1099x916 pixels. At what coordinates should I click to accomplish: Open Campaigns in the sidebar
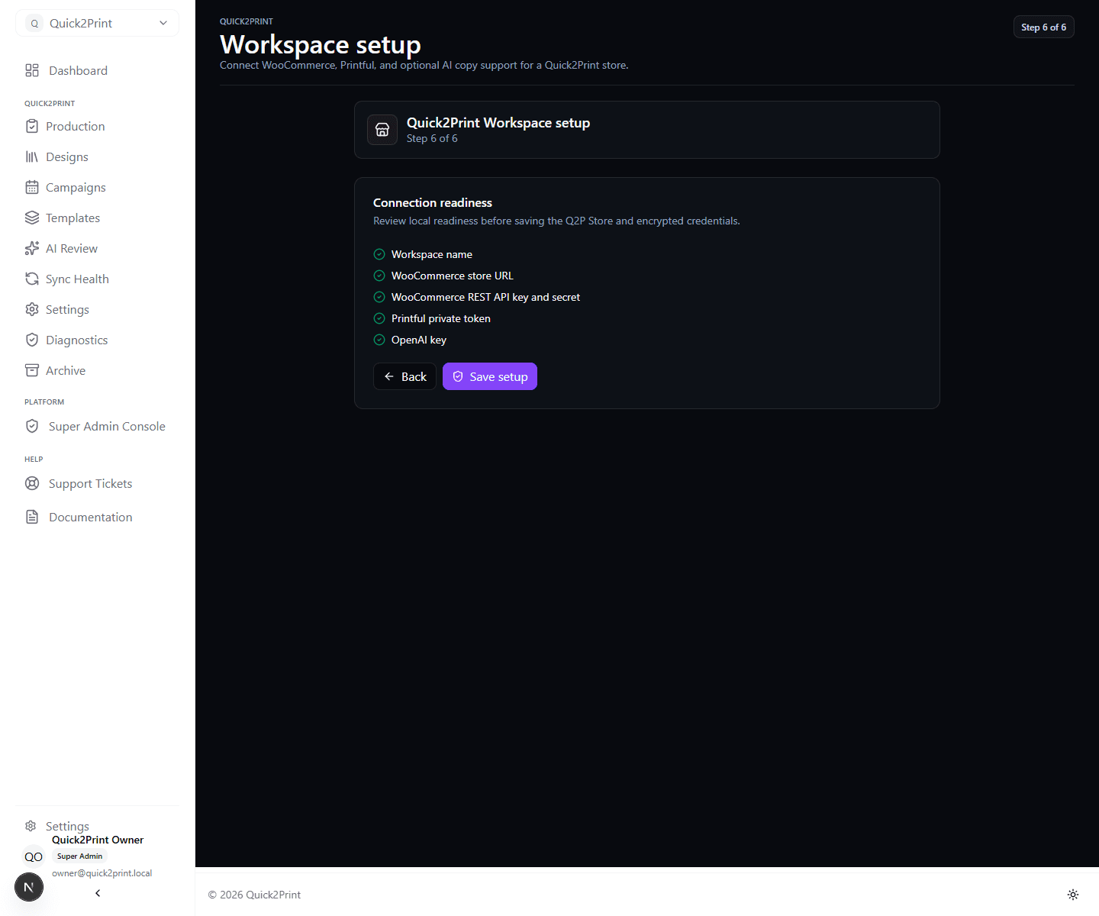97,187
